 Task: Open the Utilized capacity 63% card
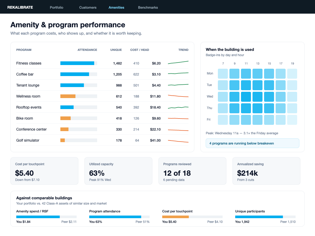(x=118, y=171)
